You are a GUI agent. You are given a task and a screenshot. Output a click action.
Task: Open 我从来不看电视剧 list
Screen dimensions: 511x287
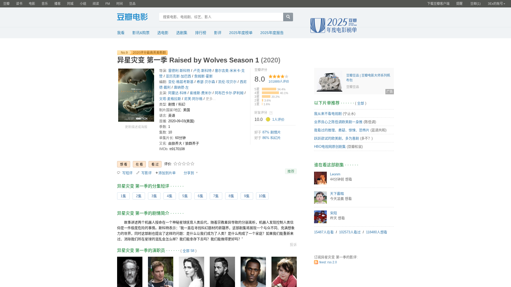(328, 114)
